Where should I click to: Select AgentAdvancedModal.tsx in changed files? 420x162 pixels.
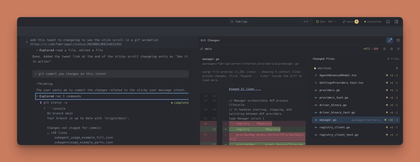pos(356,75)
